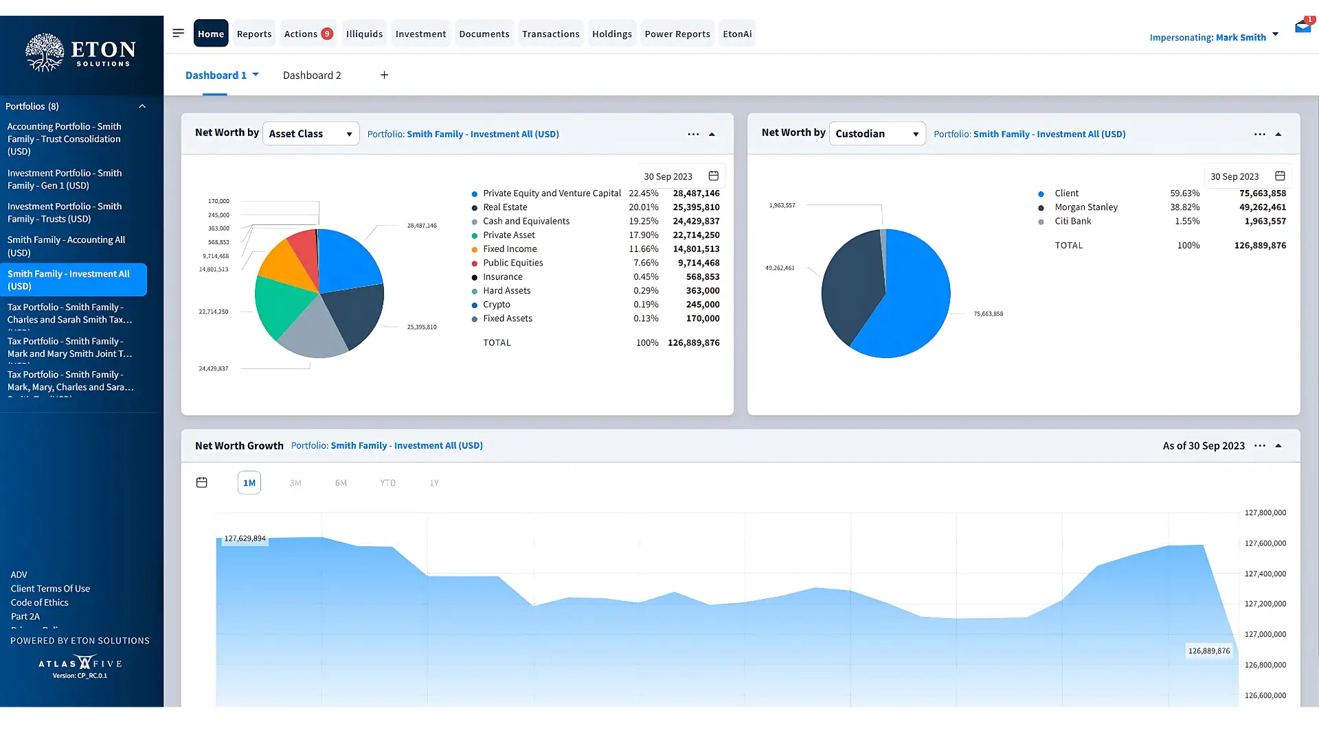Screen dimensions: 1319x741
Task: Open the EtonAi tab
Action: (x=737, y=34)
